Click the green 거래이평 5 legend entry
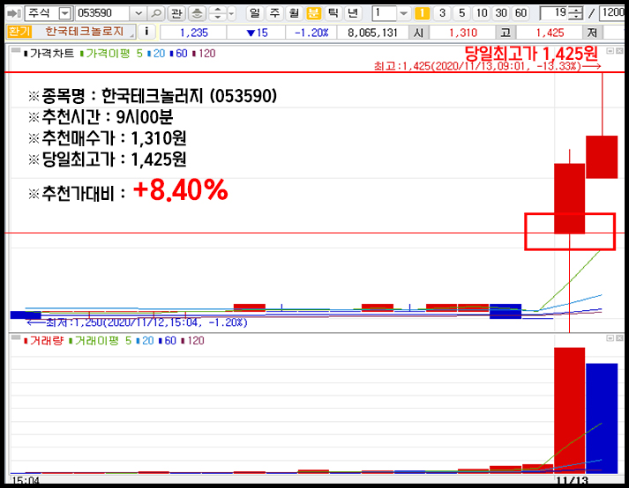Screen dimensions: 629x488 point(101,341)
